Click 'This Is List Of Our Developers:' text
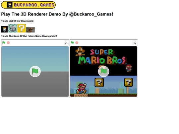Image resolution: width=179 pixels, height=134 pixels. pyautogui.click(x=18, y=21)
